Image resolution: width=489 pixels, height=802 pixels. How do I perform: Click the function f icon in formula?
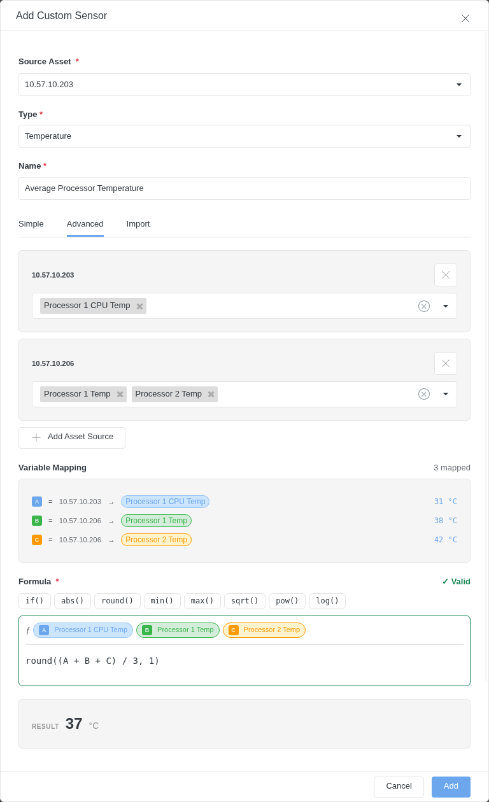click(27, 630)
